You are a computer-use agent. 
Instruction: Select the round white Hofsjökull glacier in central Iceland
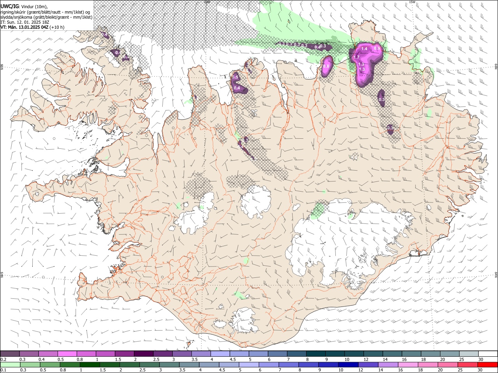[x=255, y=202]
